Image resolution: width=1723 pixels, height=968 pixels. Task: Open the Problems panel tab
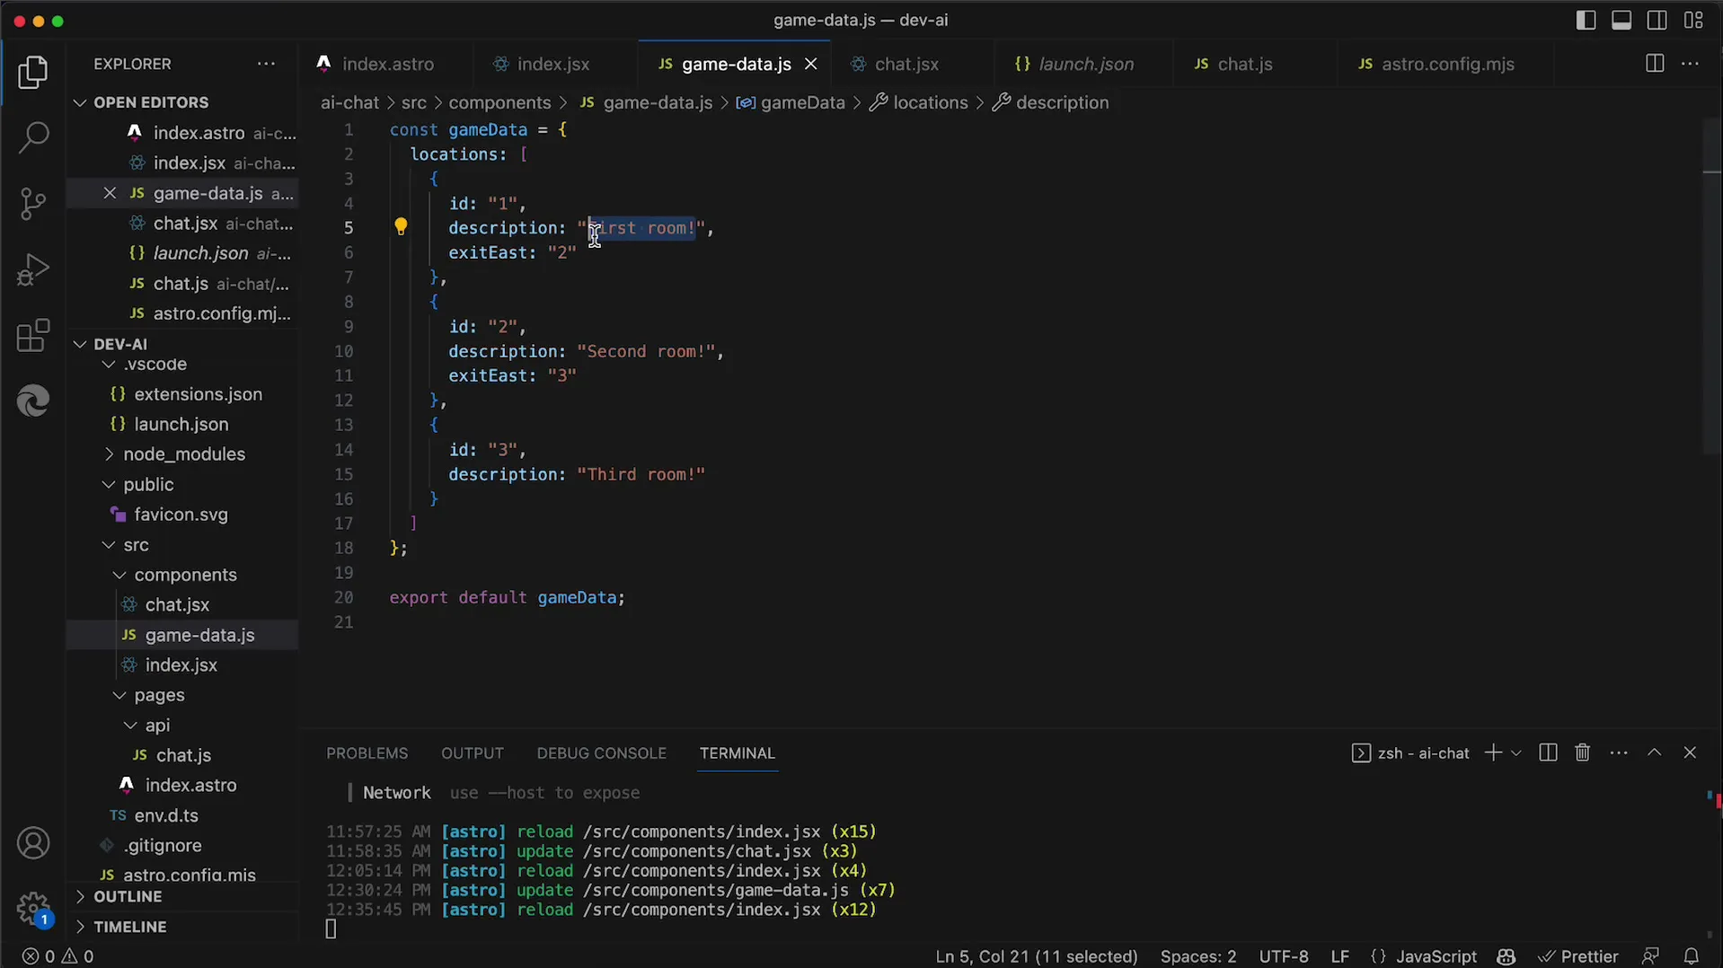tap(367, 752)
